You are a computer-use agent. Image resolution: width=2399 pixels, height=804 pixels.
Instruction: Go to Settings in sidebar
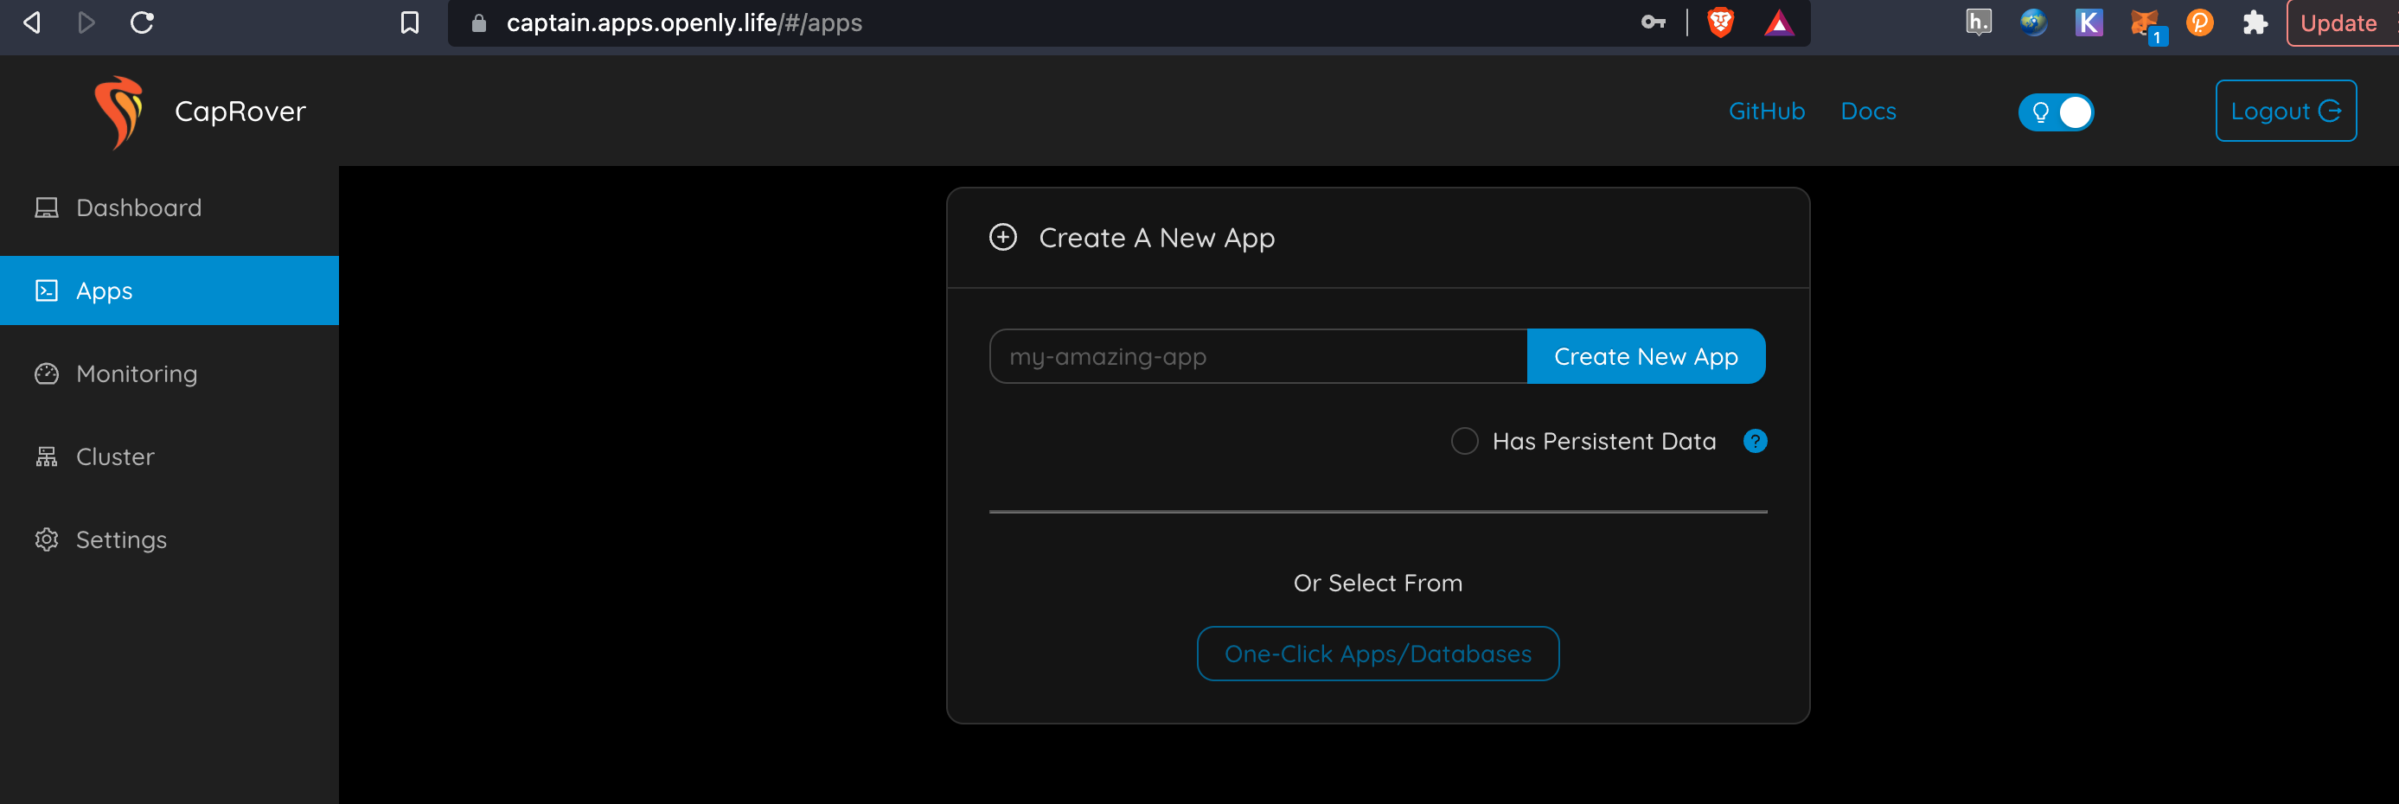[121, 539]
